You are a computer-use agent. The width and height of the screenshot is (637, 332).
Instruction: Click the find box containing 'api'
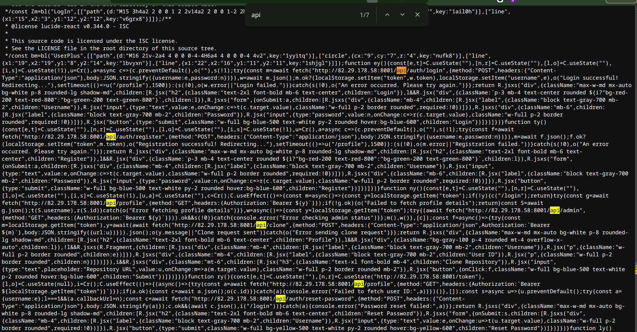pyautogui.click(x=301, y=15)
